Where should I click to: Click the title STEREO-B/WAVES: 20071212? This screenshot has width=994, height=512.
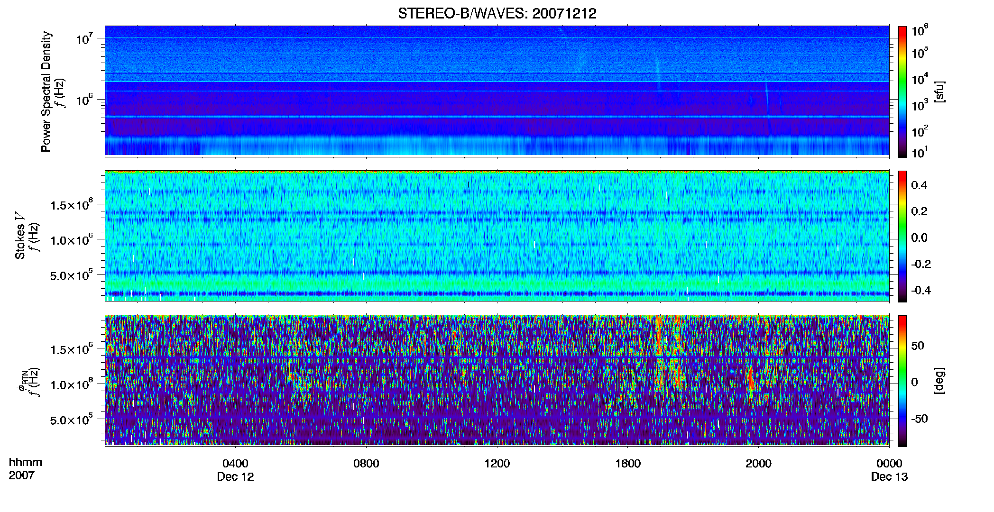tap(497, 13)
